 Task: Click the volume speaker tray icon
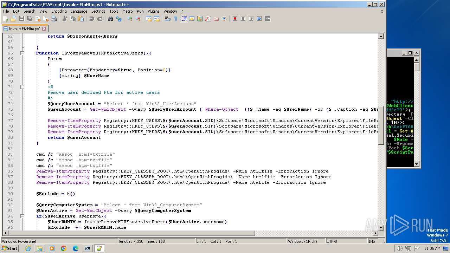pos(400,248)
